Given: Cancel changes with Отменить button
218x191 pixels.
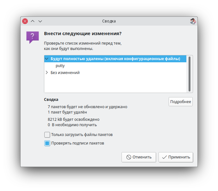Looking at the screenshot, I should (x=139, y=157).
